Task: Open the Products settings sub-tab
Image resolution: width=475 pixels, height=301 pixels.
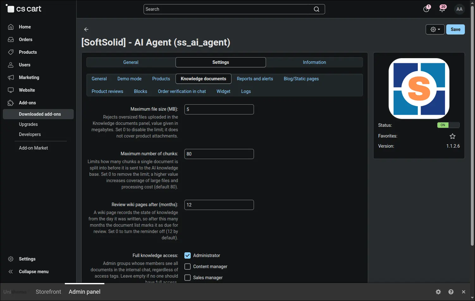Action: click(x=161, y=79)
